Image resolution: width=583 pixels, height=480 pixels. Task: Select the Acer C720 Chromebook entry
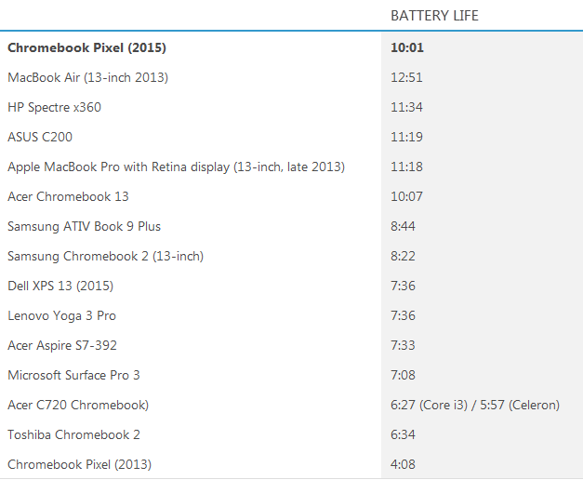click(78, 405)
